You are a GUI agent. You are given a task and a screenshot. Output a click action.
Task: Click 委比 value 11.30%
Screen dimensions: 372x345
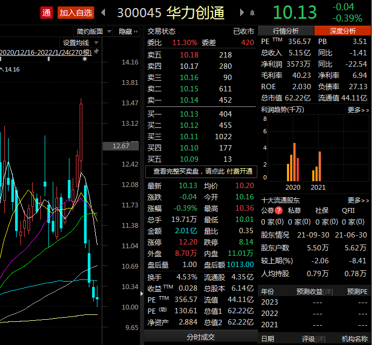pos(185,42)
